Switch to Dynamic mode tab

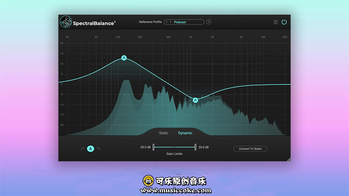click(x=185, y=133)
